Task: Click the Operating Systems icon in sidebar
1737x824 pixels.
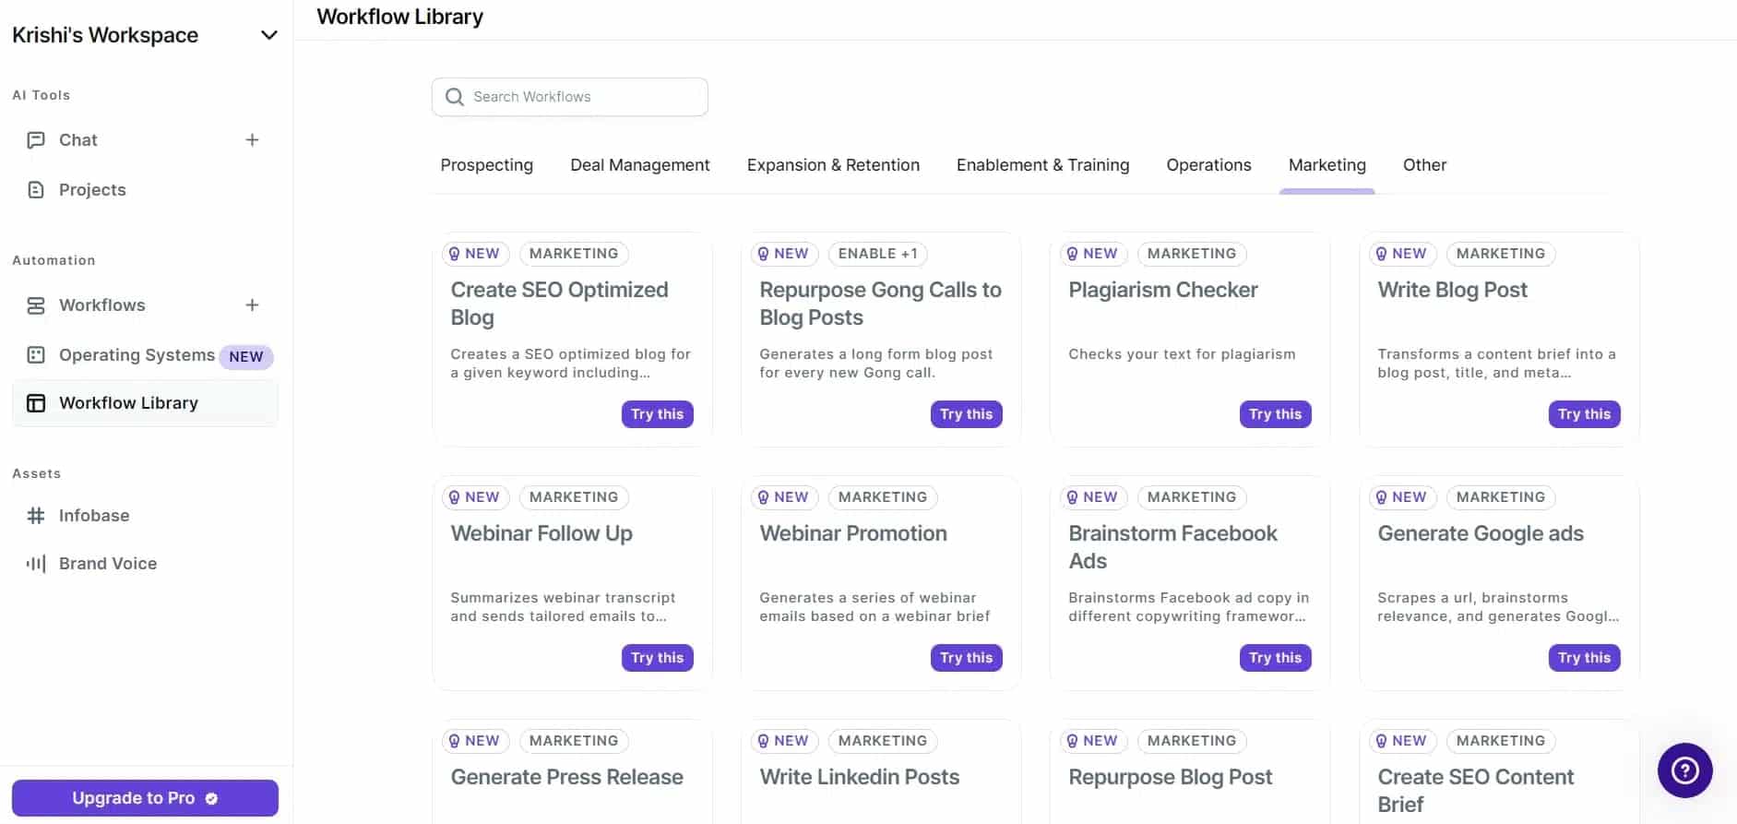Action: pyautogui.click(x=36, y=355)
